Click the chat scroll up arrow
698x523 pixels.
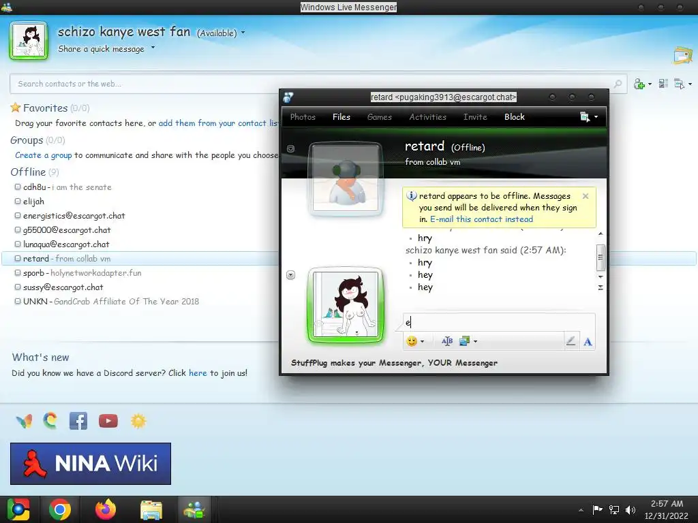(601, 234)
